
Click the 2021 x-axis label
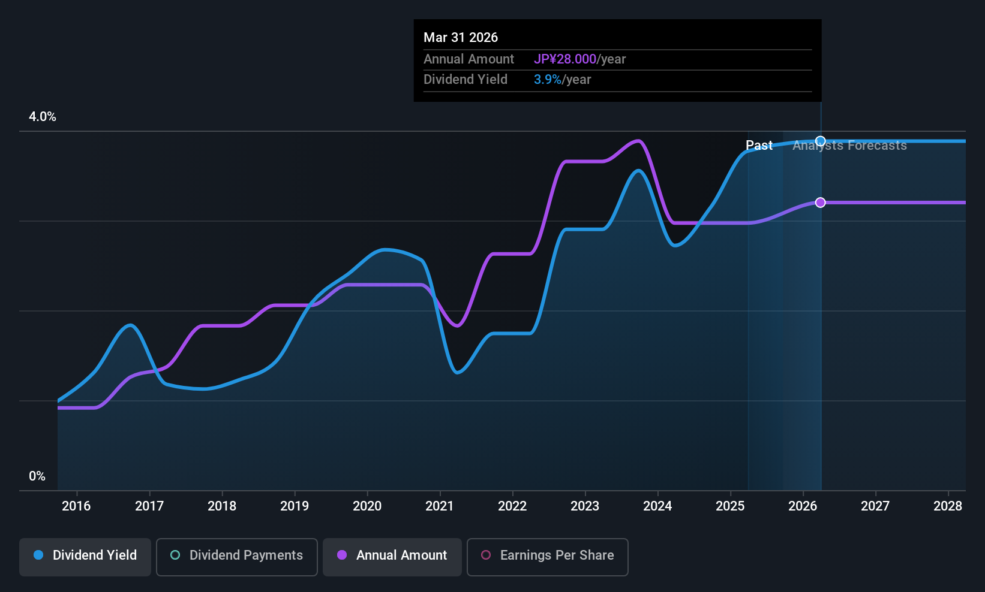click(440, 506)
